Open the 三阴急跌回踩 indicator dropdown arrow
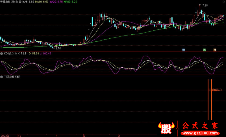226x137 pixels. coord(2,77)
